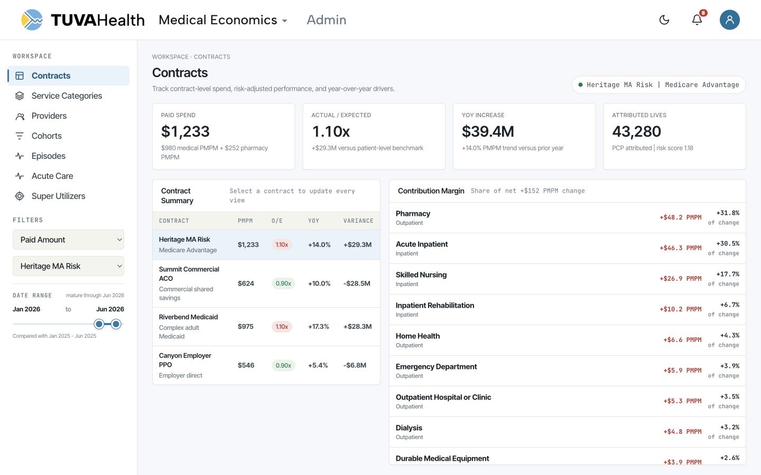This screenshot has width=761, height=475.
Task: Toggle dark mode moon icon
Action: (664, 20)
